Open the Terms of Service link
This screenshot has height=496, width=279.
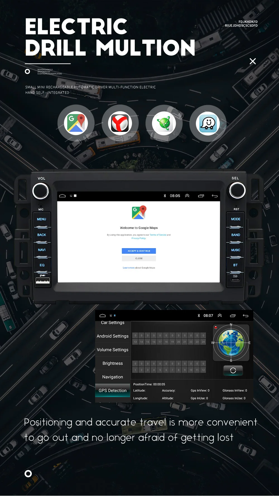(x=158, y=235)
